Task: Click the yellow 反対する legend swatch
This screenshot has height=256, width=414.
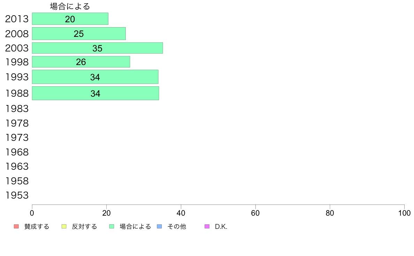Action: (x=64, y=226)
